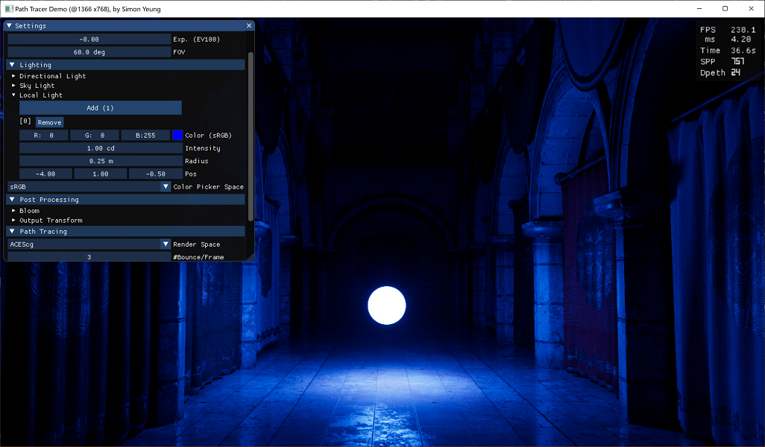Viewport: 765px width, 447px height.
Task: Click the SPP counter readout
Action: 737,61
